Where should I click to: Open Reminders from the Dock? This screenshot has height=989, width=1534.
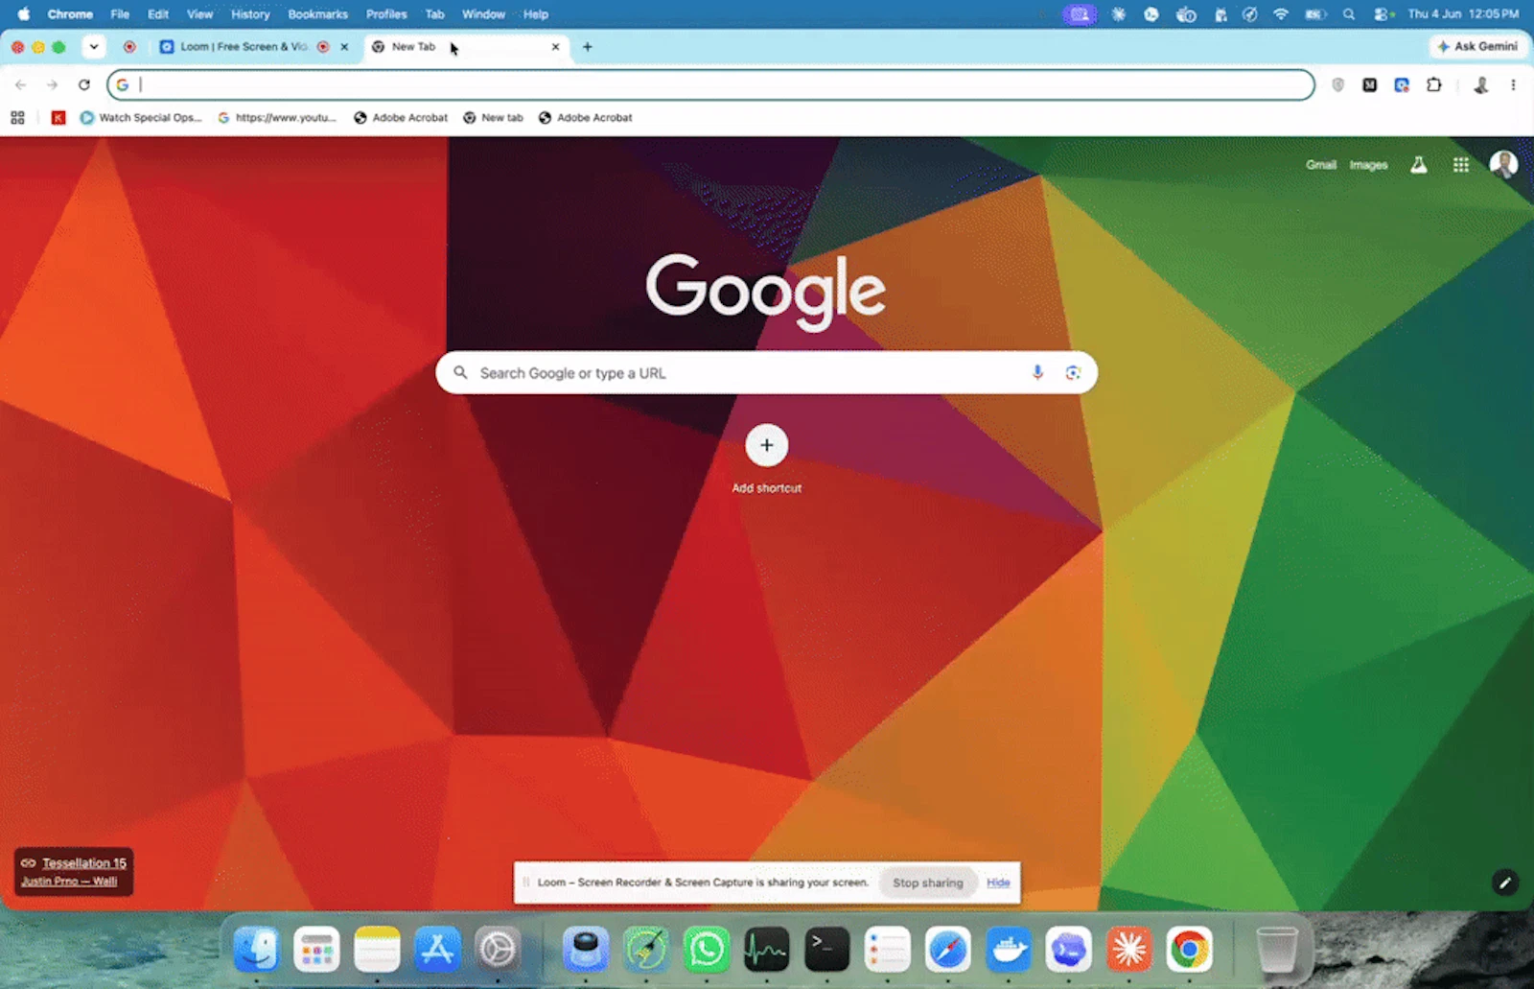click(x=888, y=950)
